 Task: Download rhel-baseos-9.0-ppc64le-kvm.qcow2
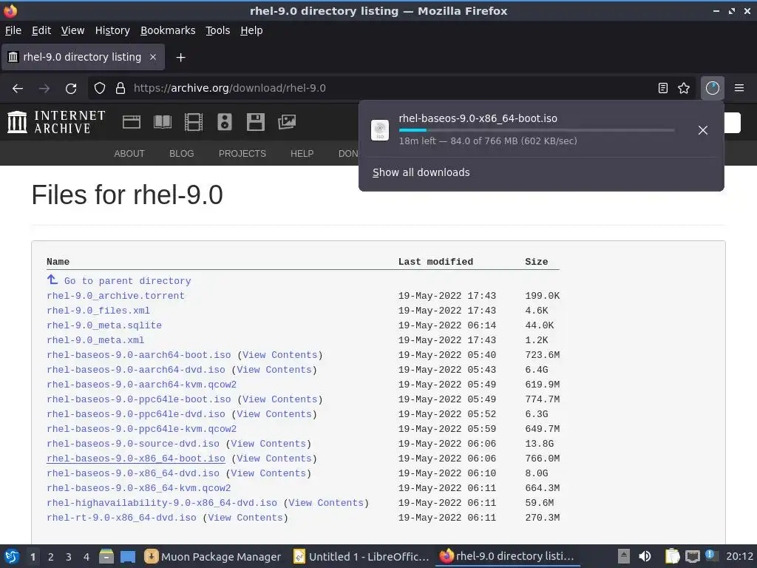pyautogui.click(x=141, y=429)
